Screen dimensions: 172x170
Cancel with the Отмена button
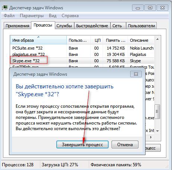pyautogui.click(x=125, y=145)
